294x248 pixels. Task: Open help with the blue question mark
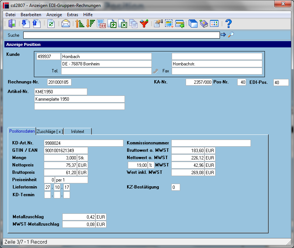(228, 24)
